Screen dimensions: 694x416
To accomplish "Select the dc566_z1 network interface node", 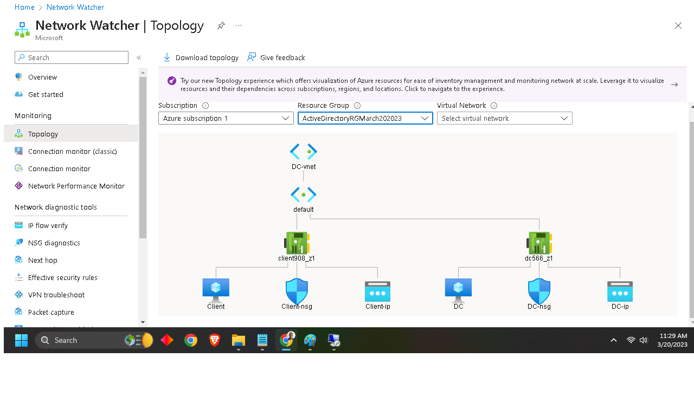I will (x=539, y=243).
